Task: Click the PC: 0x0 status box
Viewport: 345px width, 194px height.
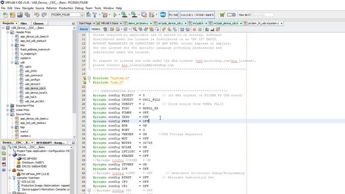Action: point(174,15)
